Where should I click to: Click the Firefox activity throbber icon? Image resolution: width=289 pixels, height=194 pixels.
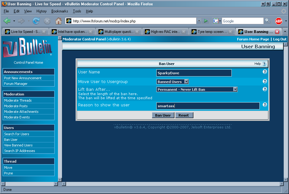coord(283,11)
